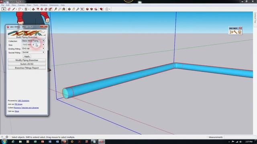
Task: Click the volume tray icon
Action: (x=241, y=142)
